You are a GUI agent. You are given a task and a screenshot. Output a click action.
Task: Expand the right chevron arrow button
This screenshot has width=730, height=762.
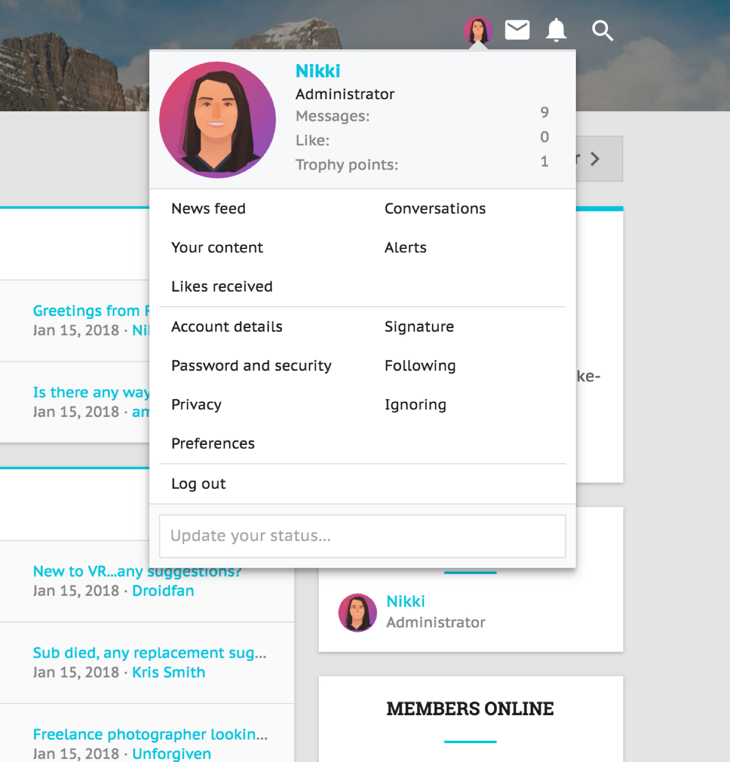595,159
